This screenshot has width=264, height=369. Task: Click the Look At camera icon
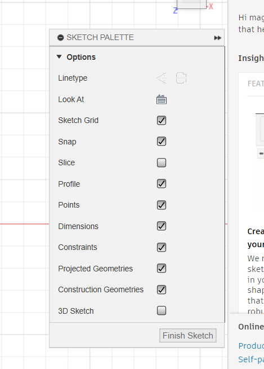point(162,99)
